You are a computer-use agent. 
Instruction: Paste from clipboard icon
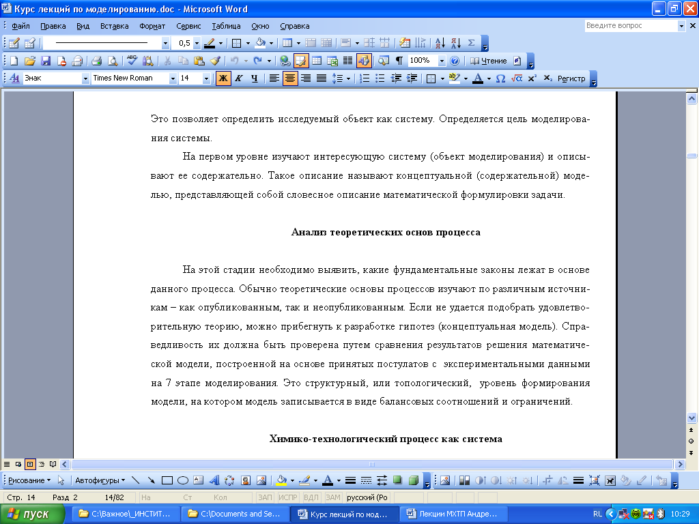pyautogui.click(x=199, y=61)
